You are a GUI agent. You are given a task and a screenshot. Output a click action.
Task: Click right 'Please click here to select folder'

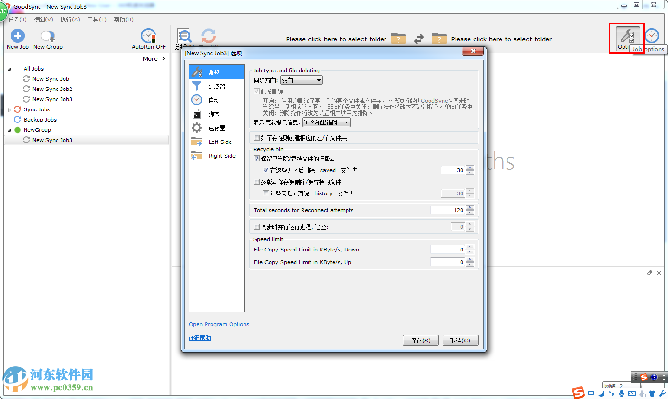click(501, 39)
